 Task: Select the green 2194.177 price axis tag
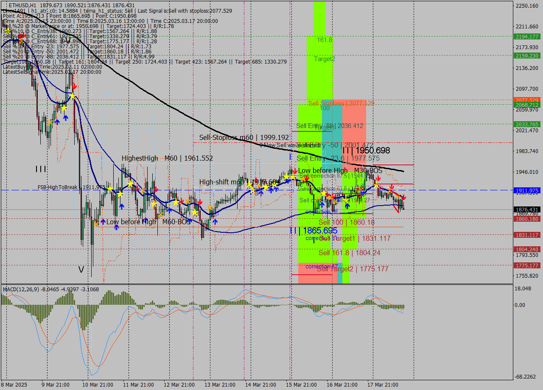tap(526, 37)
